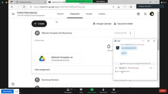This screenshot has height=94, width=168.
Task: Open more options for Website Template with Bootstrap
Action: [130, 33]
